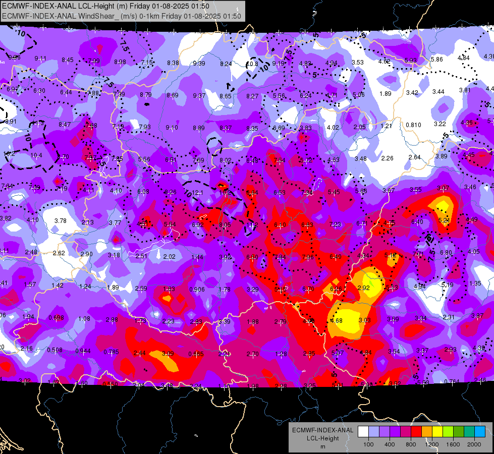494x454 pixels.
Task: Click the legend label 2000
Action: pos(474,444)
